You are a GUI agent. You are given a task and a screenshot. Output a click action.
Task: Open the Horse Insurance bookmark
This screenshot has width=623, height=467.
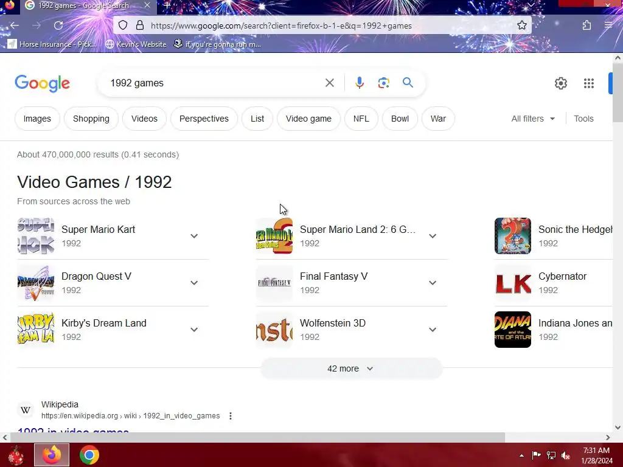coord(52,44)
